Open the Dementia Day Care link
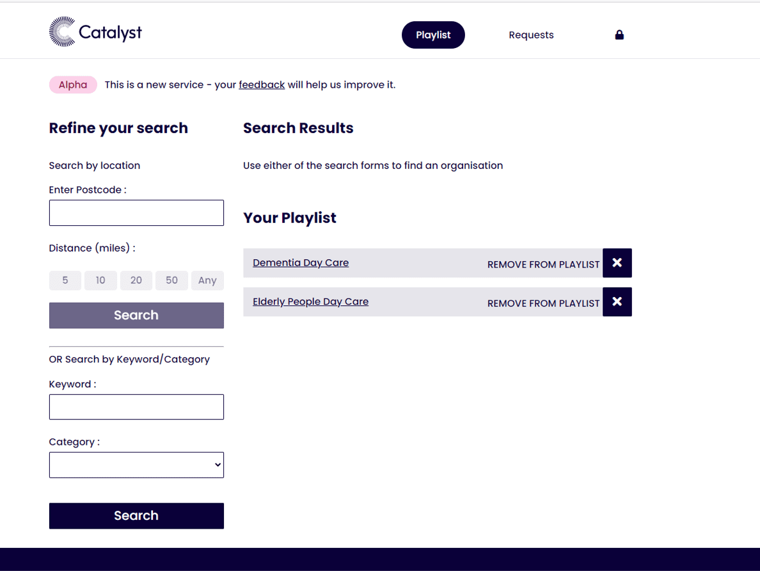Viewport: 760px width, 571px height. 301,262
